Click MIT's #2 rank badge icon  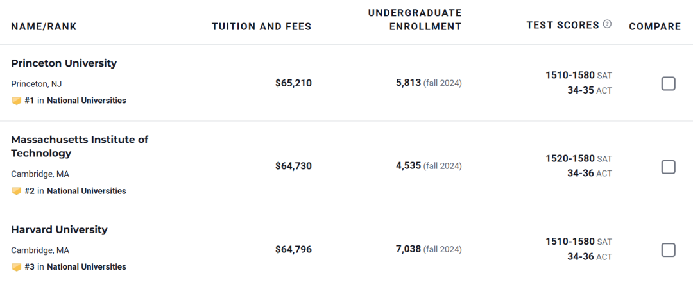point(17,191)
